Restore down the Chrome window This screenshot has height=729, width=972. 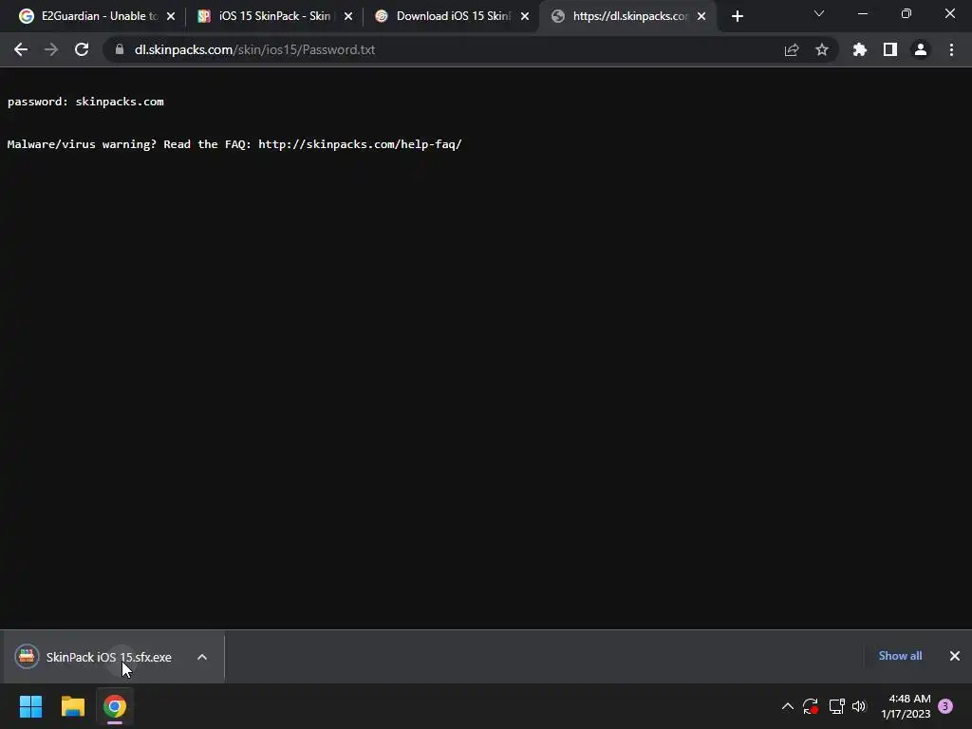tap(907, 13)
